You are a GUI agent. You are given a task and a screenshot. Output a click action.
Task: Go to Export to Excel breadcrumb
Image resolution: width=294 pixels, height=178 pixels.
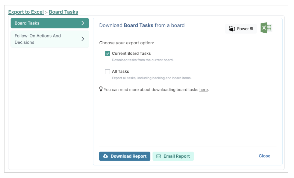pyautogui.click(x=26, y=12)
